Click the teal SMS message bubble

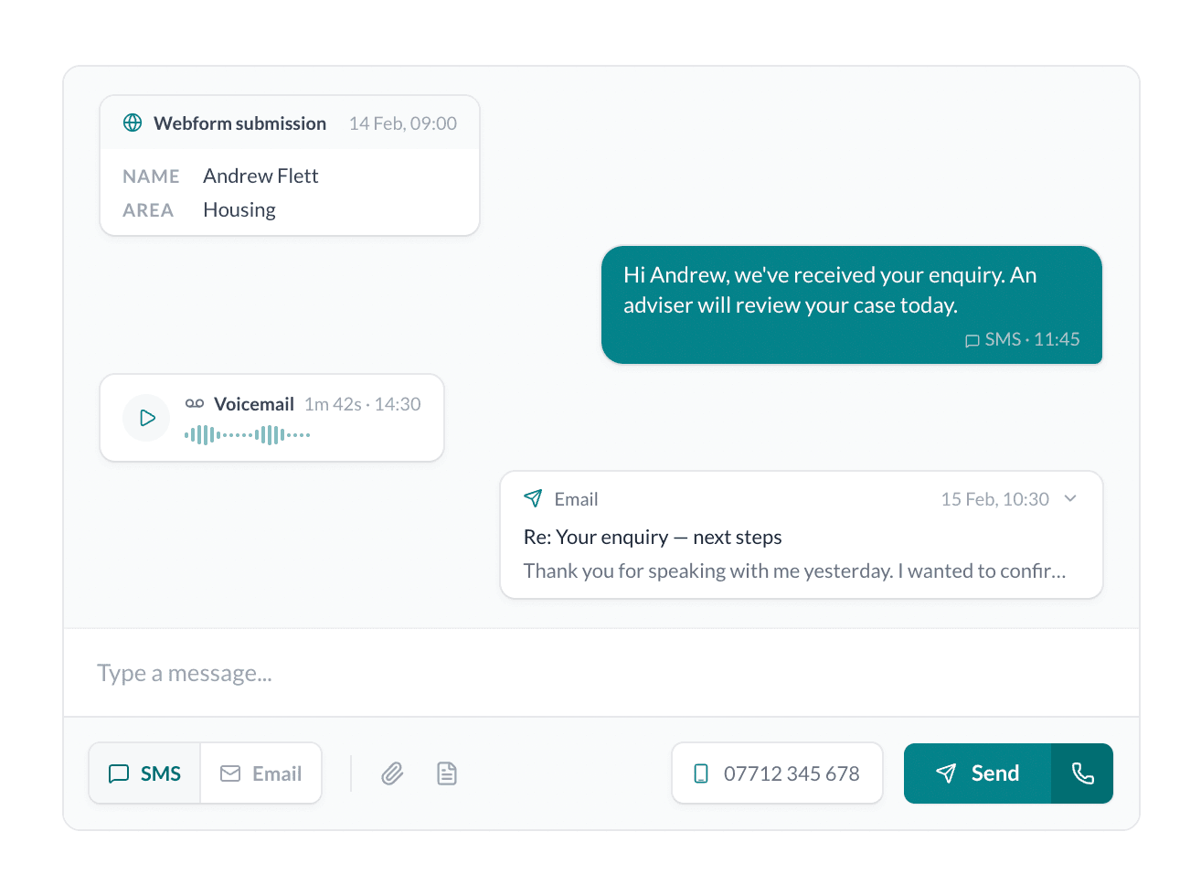click(851, 293)
